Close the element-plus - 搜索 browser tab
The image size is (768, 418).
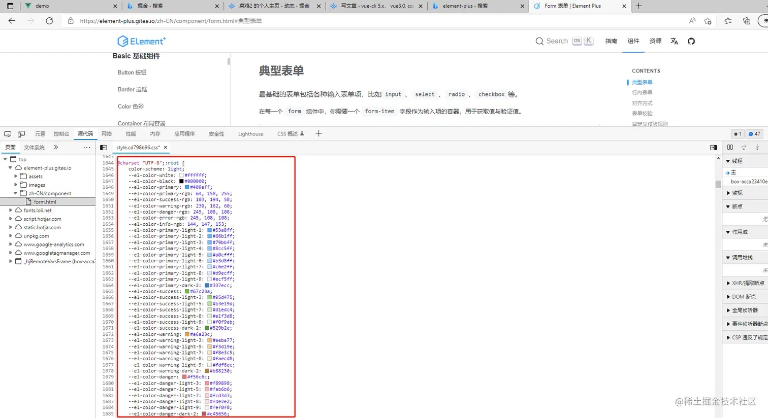(523, 6)
